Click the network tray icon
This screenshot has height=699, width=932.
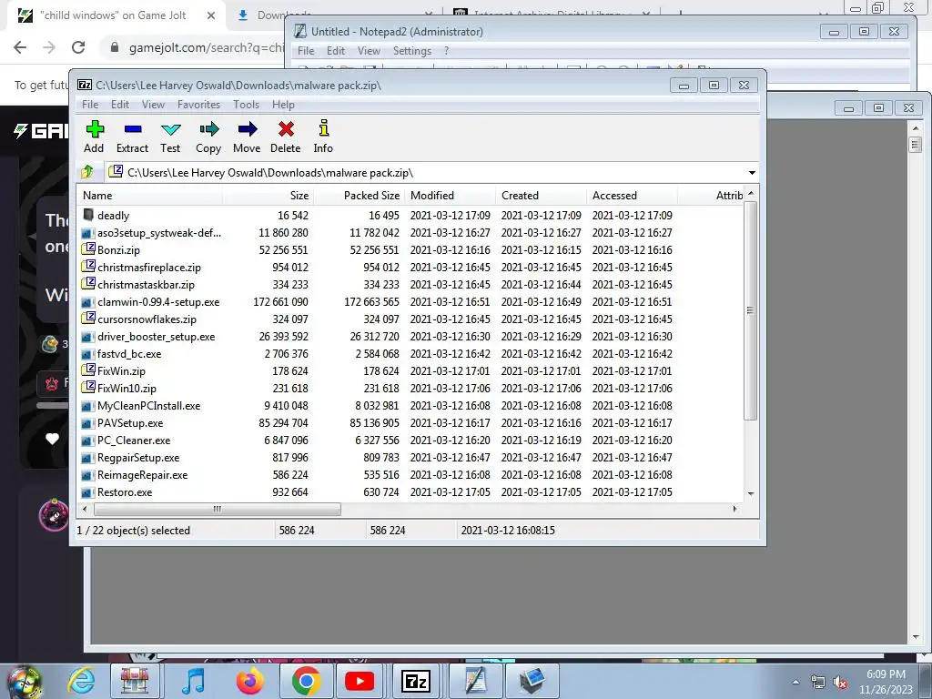point(818,683)
